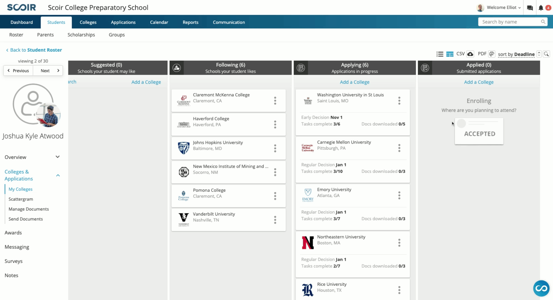The image size is (553, 300).
Task: Click the ACCEPTED enrolling card
Action: (479, 131)
